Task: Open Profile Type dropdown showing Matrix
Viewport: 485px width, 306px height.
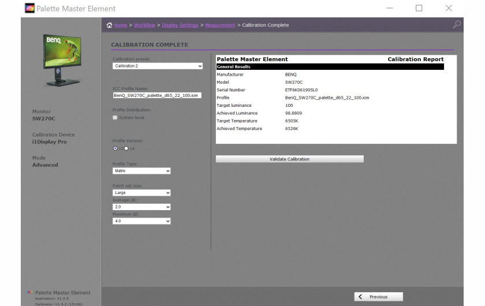Action: tap(141, 171)
